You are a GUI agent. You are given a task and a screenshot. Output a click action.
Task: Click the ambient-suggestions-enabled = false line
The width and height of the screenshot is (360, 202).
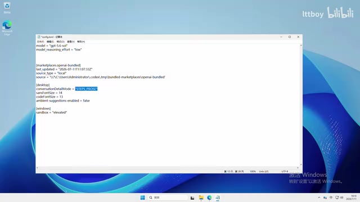point(63,100)
